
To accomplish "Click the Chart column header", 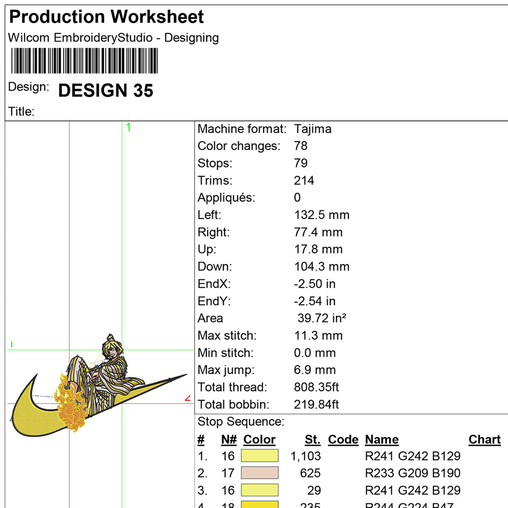I will 484,439.
